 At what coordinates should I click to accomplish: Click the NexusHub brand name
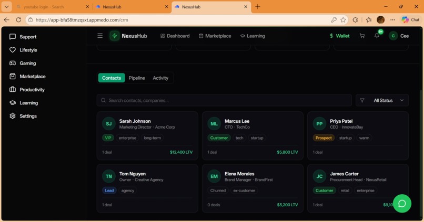(x=134, y=36)
